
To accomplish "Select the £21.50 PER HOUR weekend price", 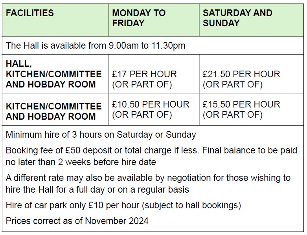I will tap(241, 74).
